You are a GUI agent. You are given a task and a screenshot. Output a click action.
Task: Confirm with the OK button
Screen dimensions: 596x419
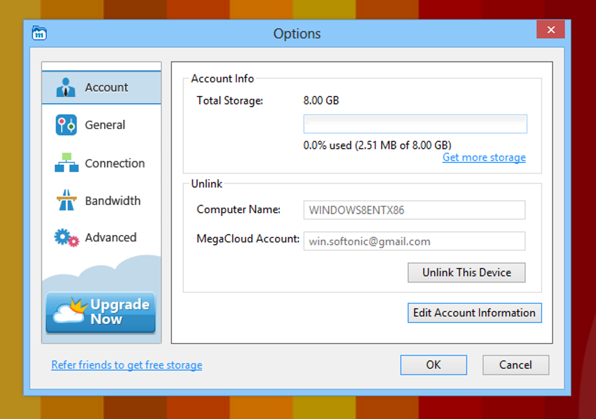(434, 365)
